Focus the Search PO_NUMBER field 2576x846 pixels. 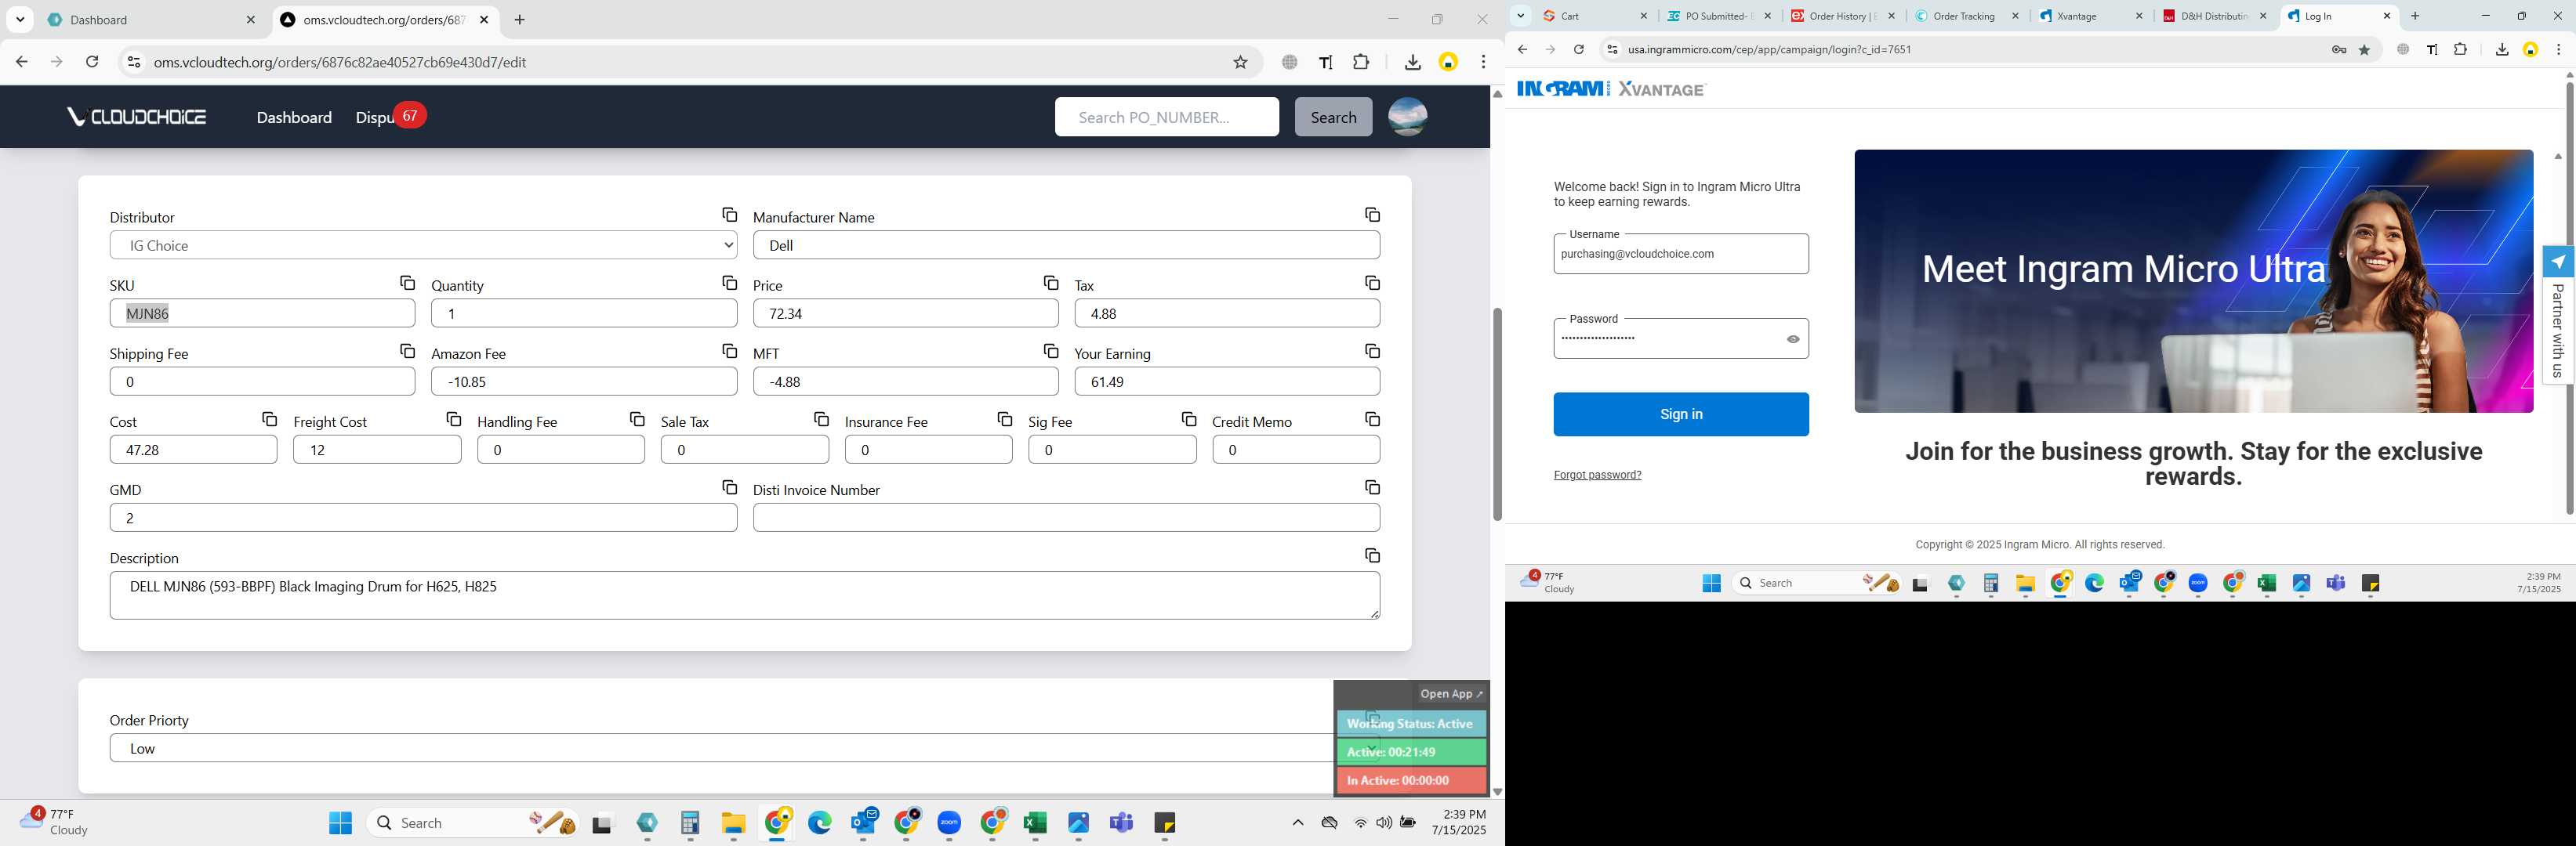[x=1166, y=117]
